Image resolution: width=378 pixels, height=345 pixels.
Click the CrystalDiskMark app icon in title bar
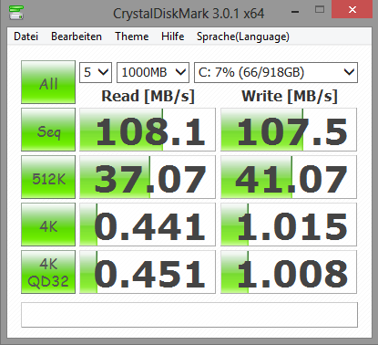coord(16,13)
